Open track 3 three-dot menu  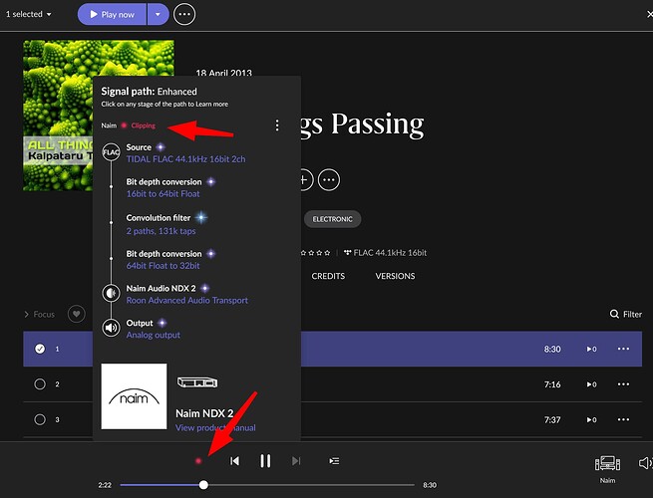pos(623,419)
